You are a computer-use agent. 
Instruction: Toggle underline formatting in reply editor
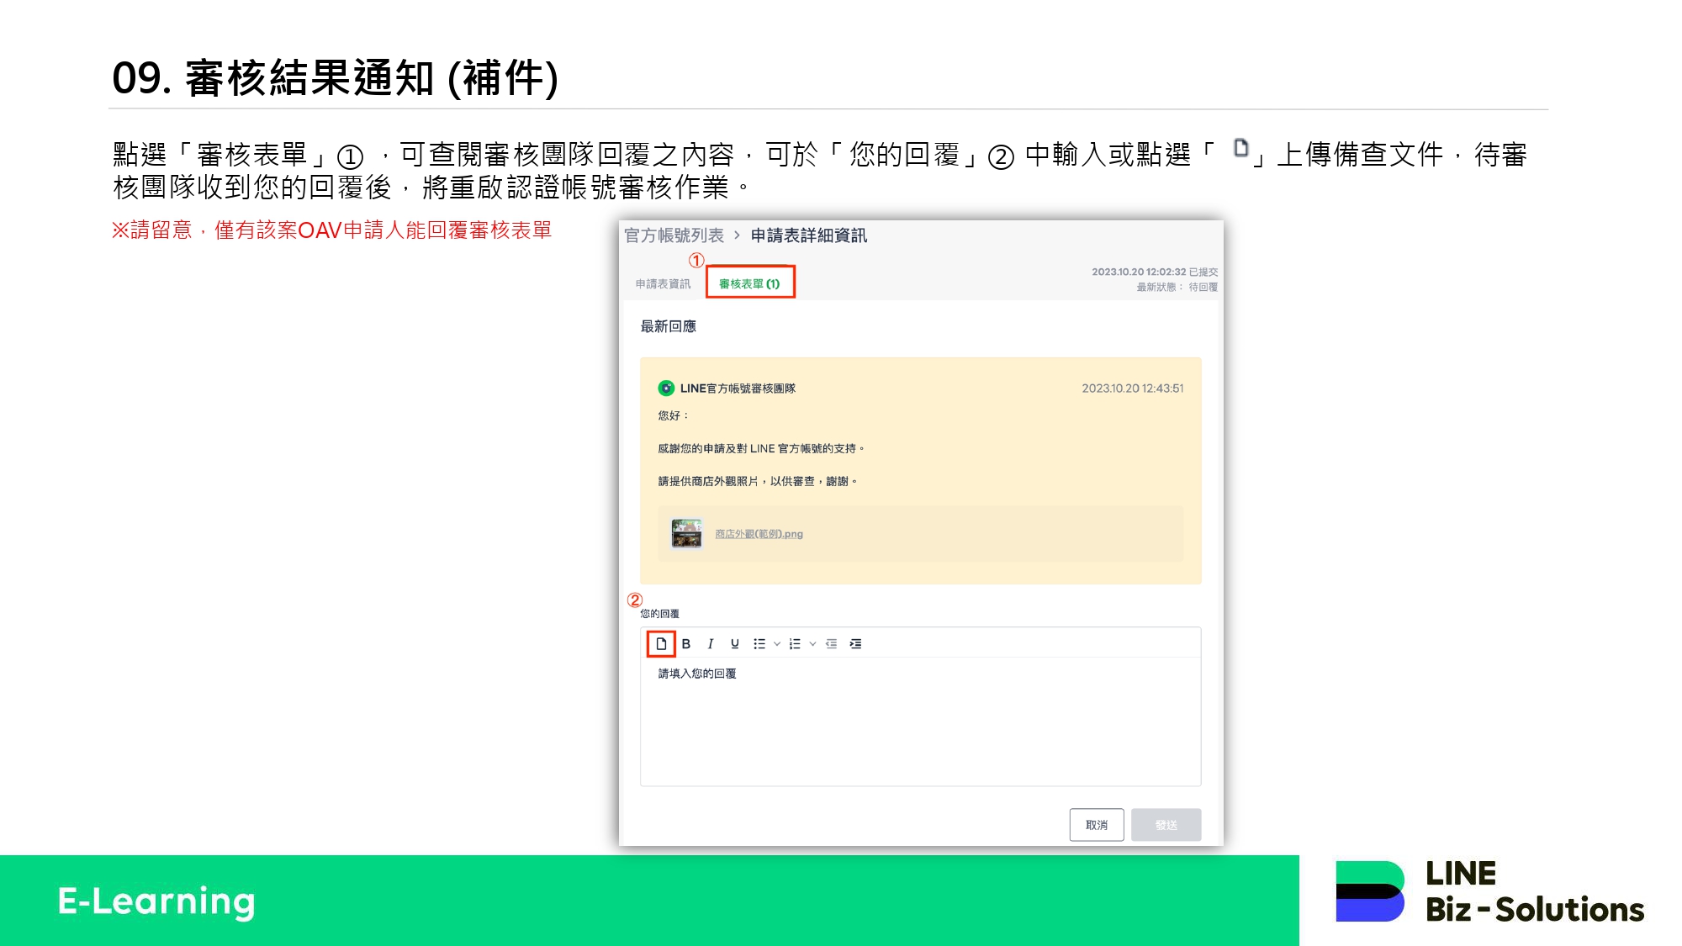[735, 644]
